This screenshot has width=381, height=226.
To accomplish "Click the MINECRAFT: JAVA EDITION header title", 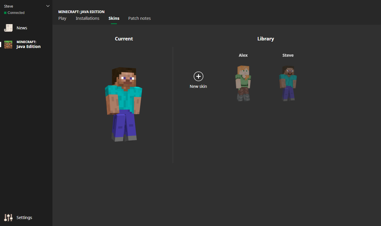I will tap(81, 12).
